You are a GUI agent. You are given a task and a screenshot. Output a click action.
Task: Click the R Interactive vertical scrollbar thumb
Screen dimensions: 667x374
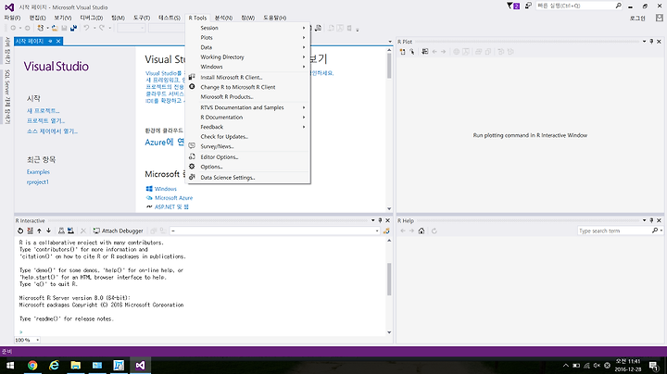click(x=389, y=280)
